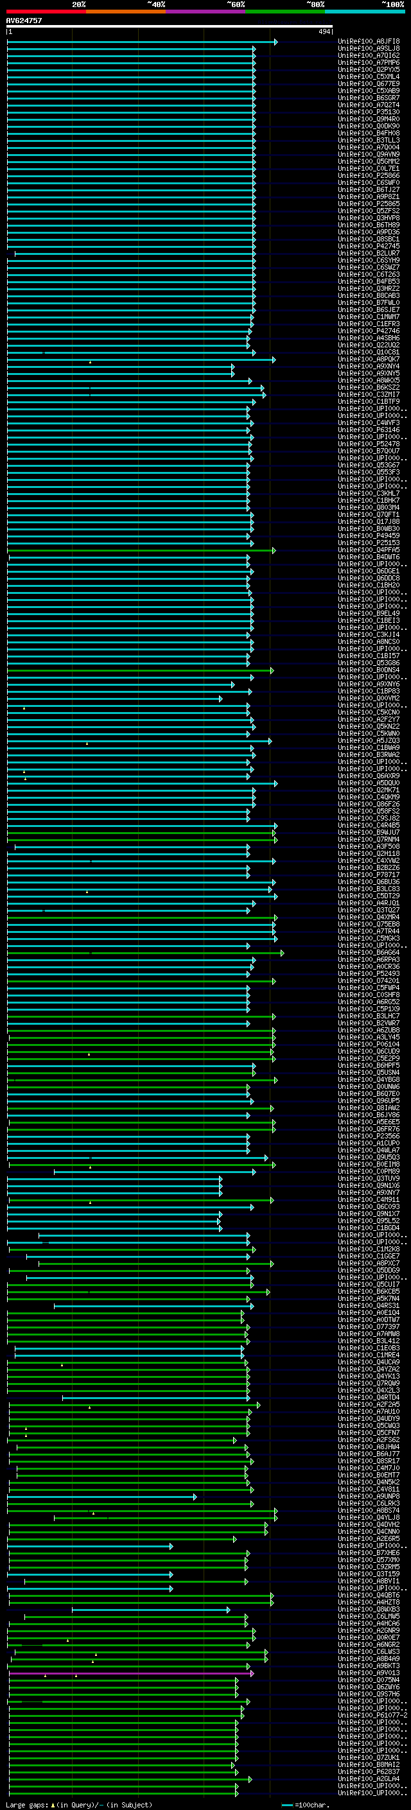Select the UniRef100_B6KSZ2 label
The height and width of the screenshot is (1810, 411).
(369, 387)
